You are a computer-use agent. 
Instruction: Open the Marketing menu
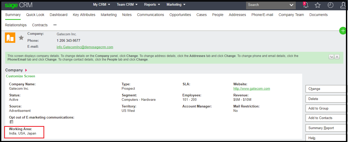[x=176, y=5]
